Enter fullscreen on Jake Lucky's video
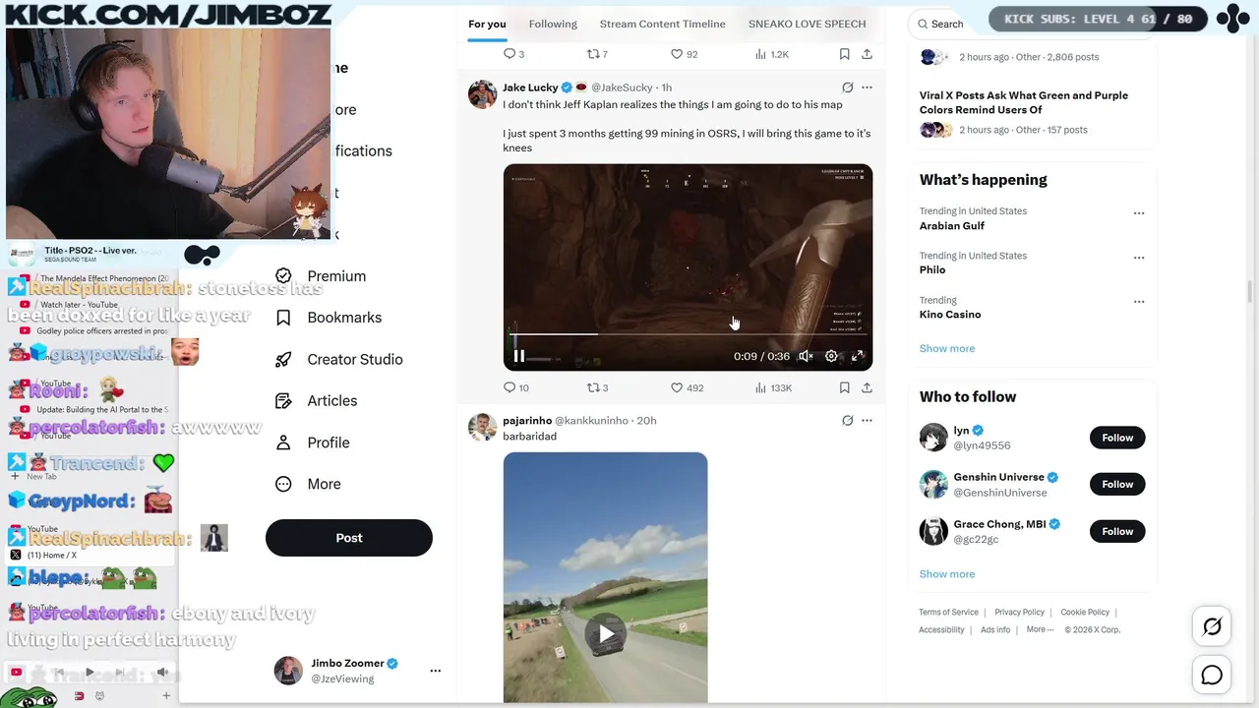 [857, 356]
